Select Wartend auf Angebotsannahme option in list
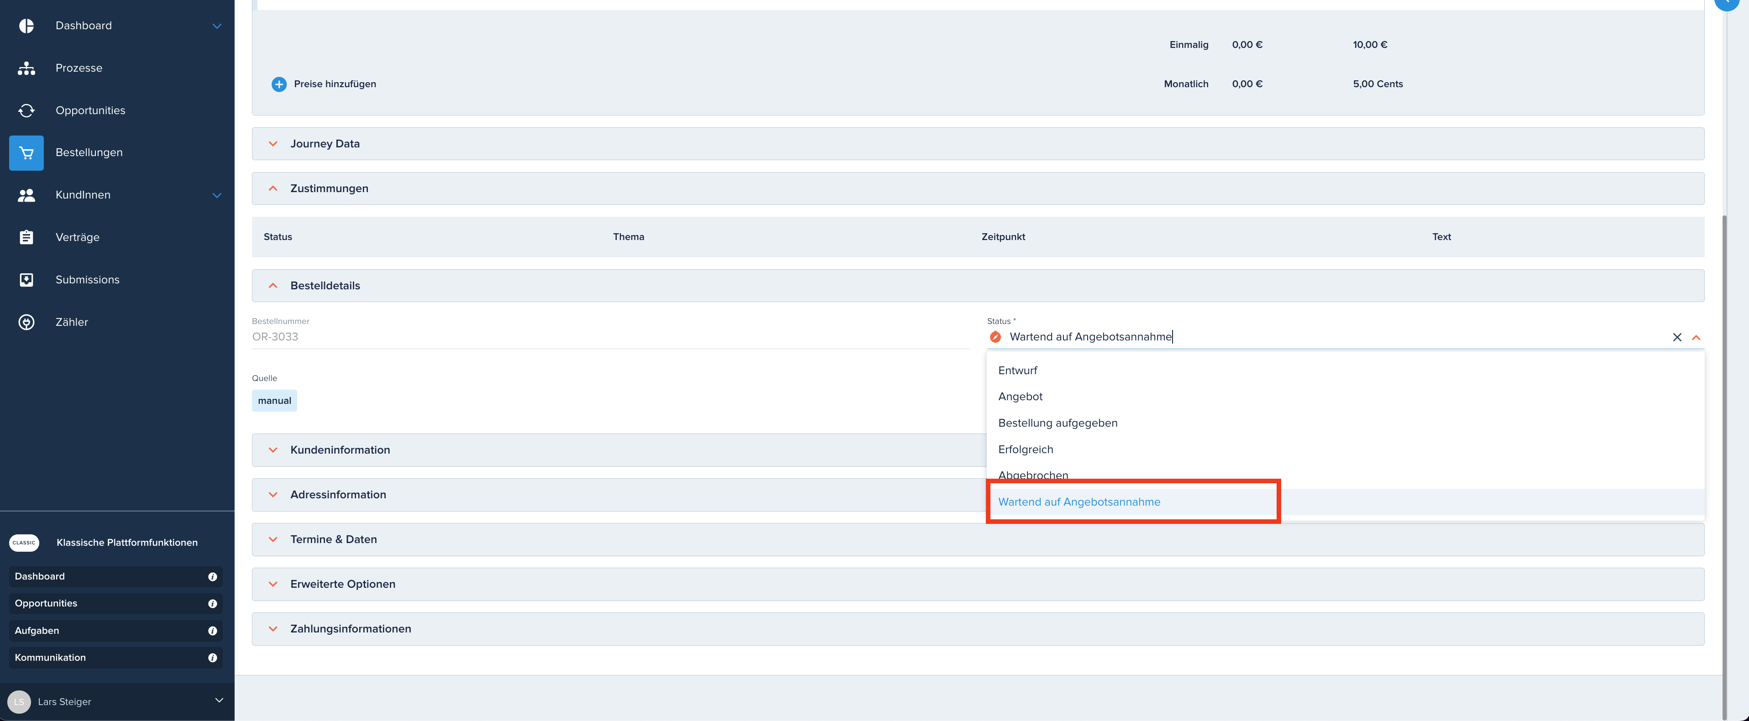 pos(1345,502)
